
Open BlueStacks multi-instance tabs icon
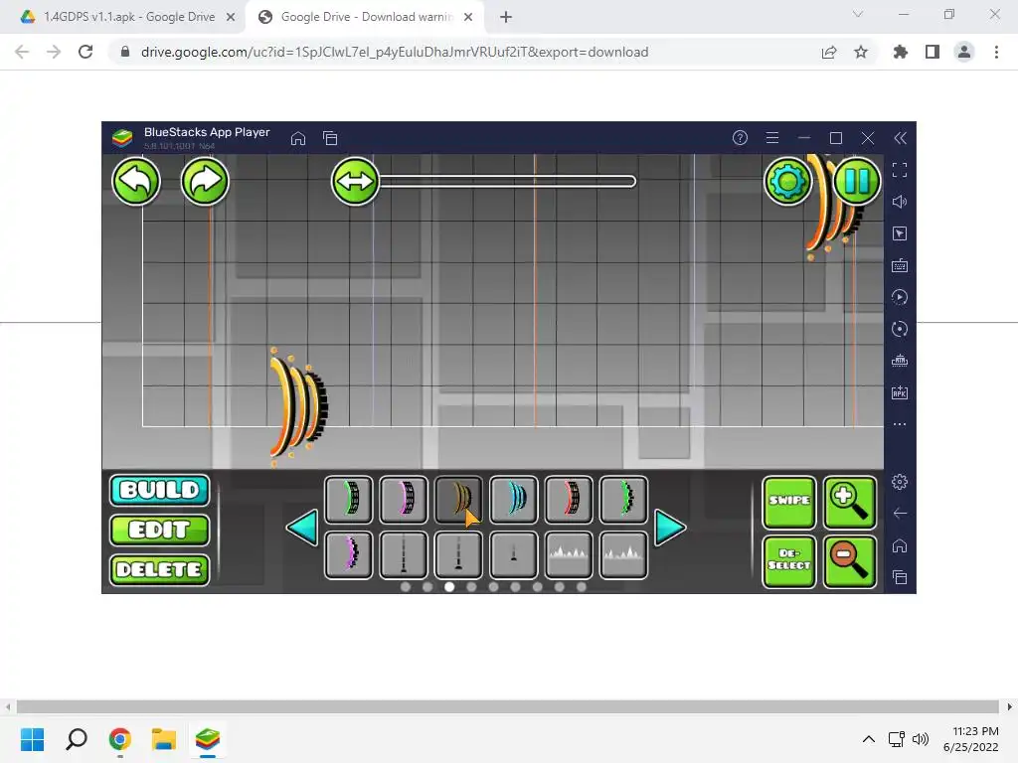330,138
